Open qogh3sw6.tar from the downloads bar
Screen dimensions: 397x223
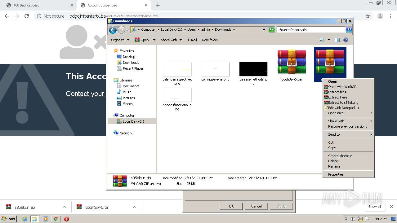tap(97, 207)
